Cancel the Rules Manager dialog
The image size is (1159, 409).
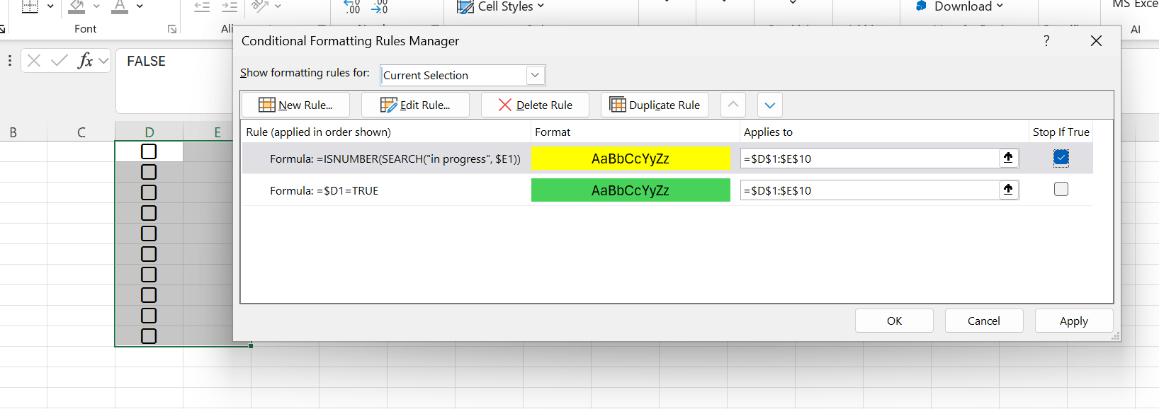point(984,321)
